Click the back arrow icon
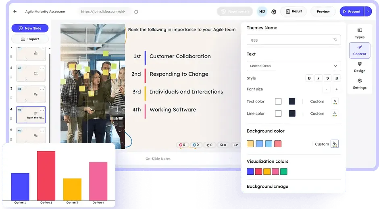The height and width of the screenshot is (209, 379). coord(15,12)
